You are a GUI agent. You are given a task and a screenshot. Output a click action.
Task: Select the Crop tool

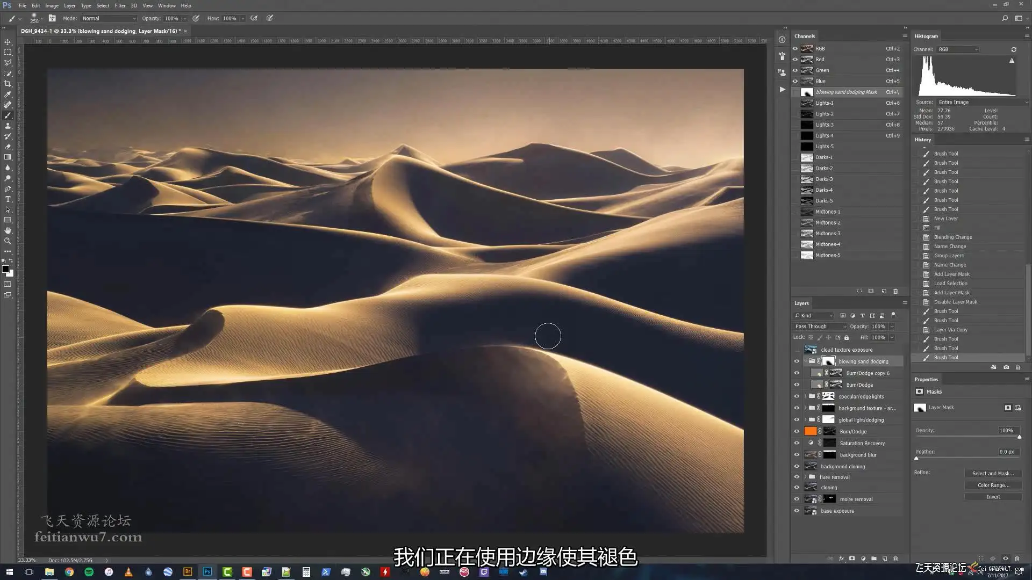[8, 84]
